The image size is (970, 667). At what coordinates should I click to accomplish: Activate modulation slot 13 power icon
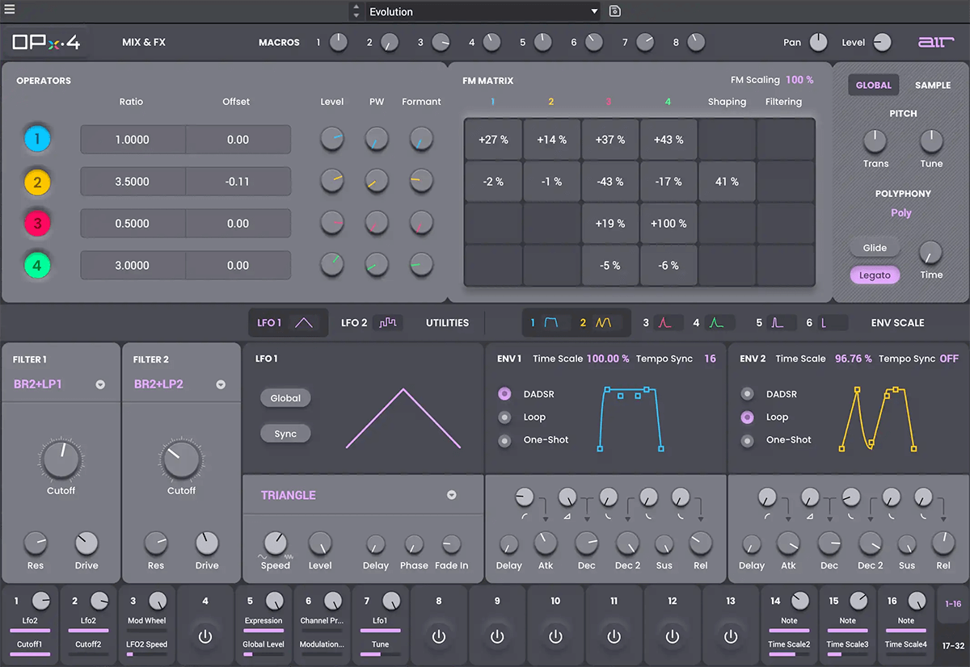731,636
